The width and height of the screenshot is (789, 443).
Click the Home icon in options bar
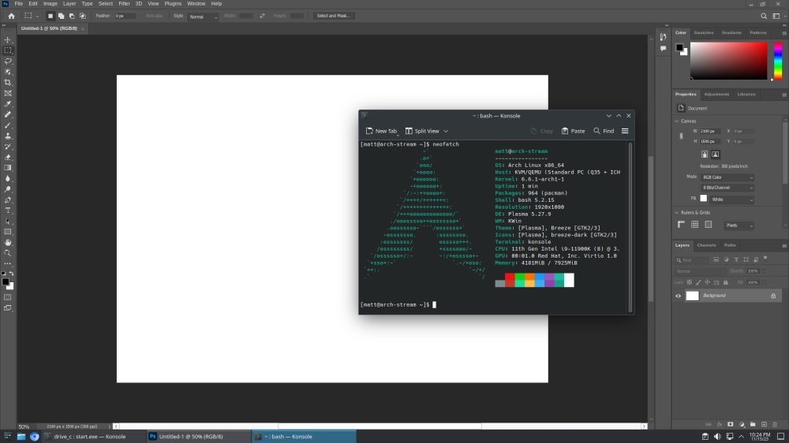coord(11,16)
